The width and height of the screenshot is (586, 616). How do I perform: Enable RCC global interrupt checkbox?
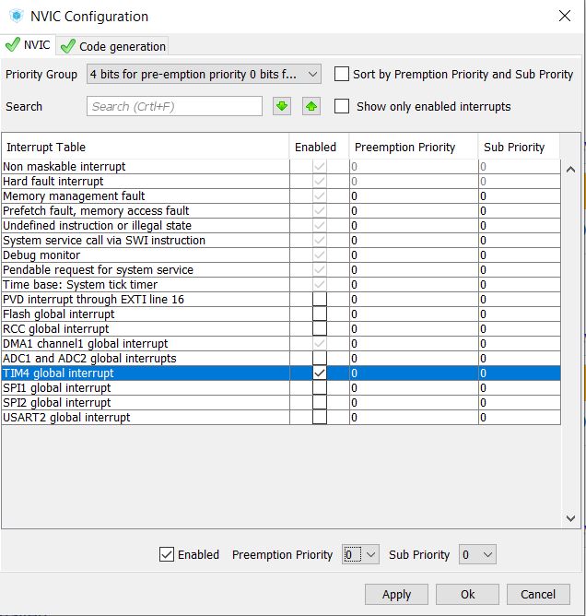point(320,329)
